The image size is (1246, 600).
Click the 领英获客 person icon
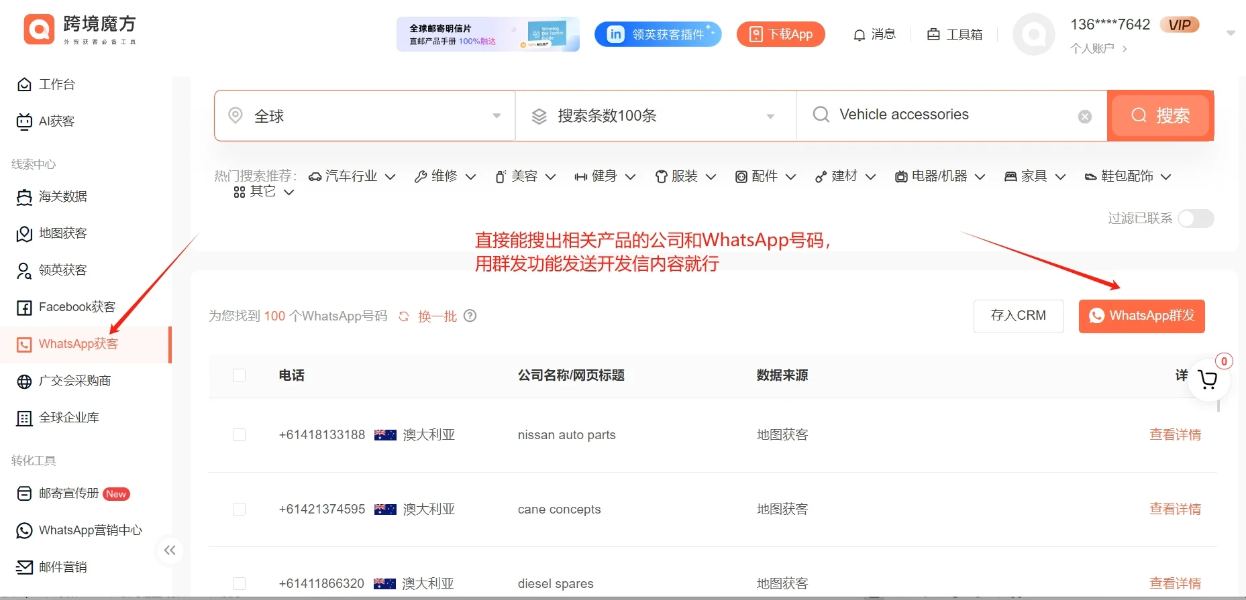[24, 270]
